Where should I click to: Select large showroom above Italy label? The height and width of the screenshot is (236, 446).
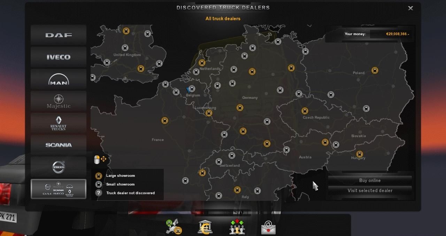tap(237, 190)
